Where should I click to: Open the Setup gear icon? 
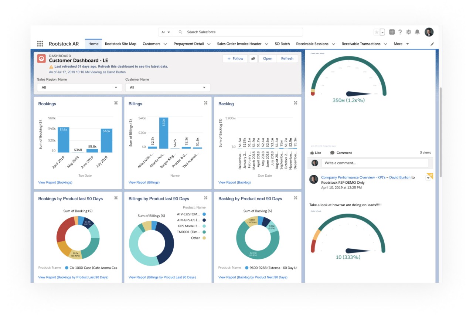[x=408, y=32]
